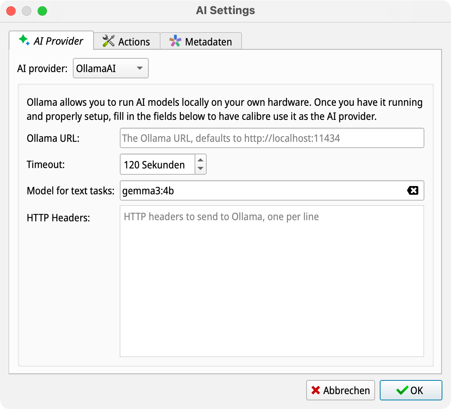
Task: Clear the gemma3:4b model text field
Action: pos(413,191)
